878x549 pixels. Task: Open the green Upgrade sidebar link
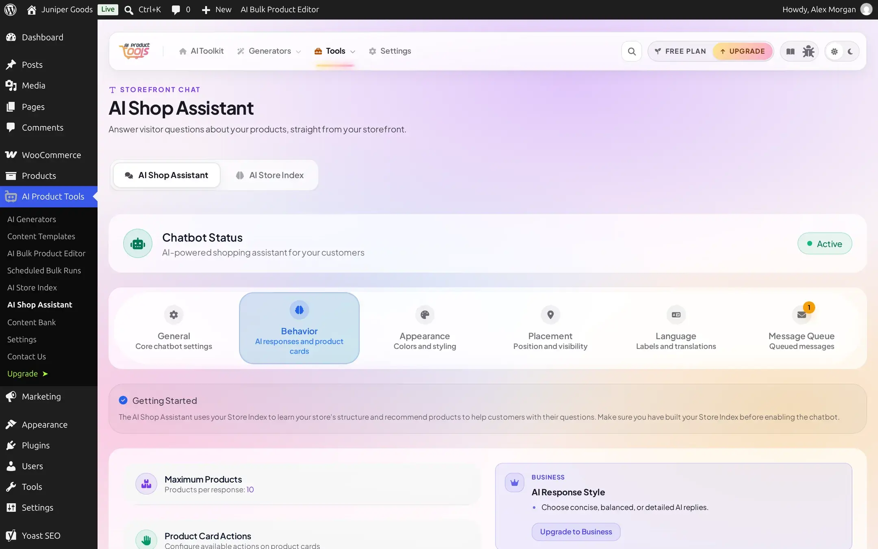click(x=28, y=374)
